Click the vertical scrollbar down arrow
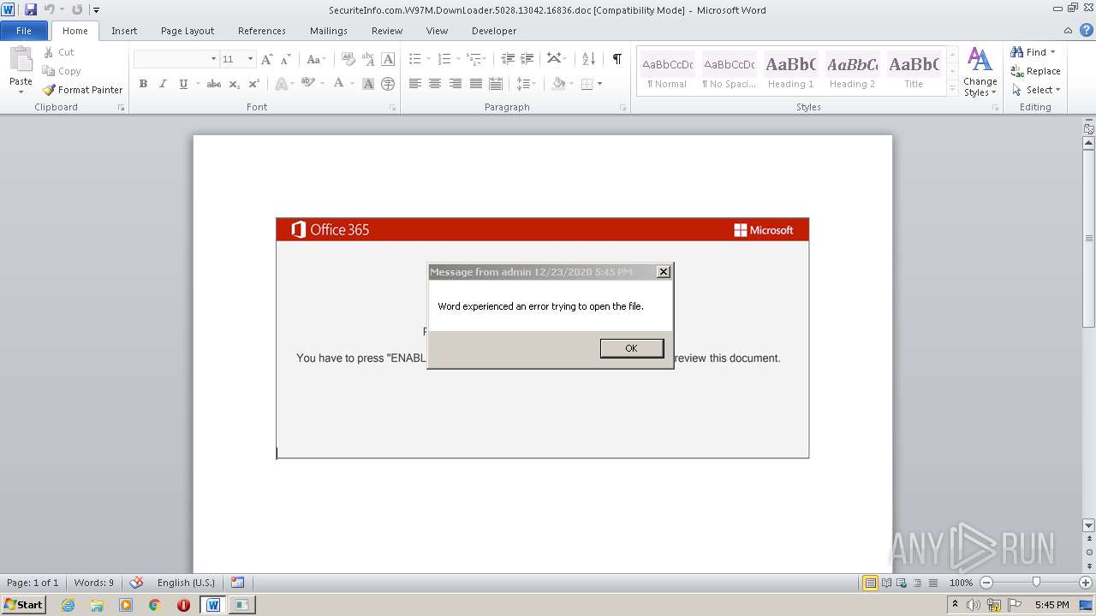Viewport: 1096px width, 616px height. click(x=1088, y=525)
